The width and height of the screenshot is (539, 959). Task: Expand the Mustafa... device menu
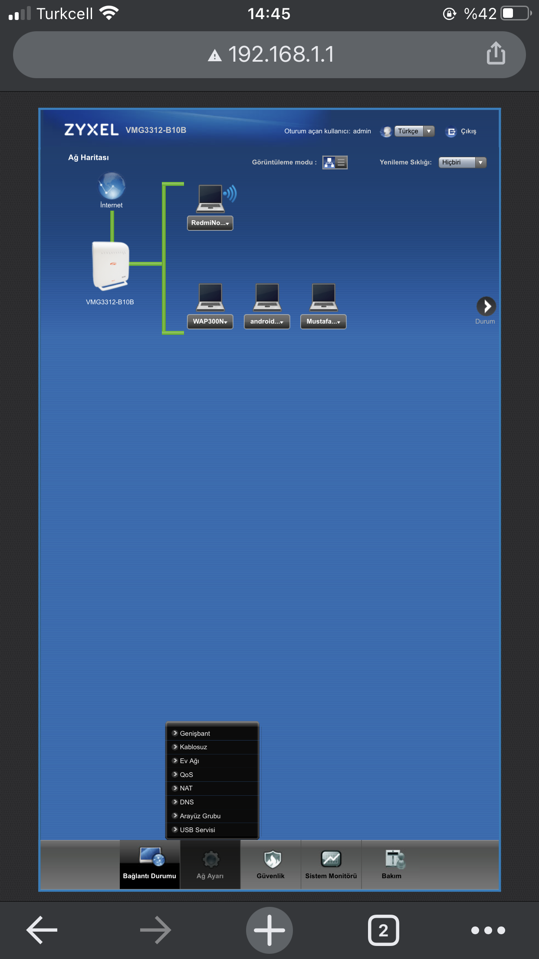tap(323, 321)
